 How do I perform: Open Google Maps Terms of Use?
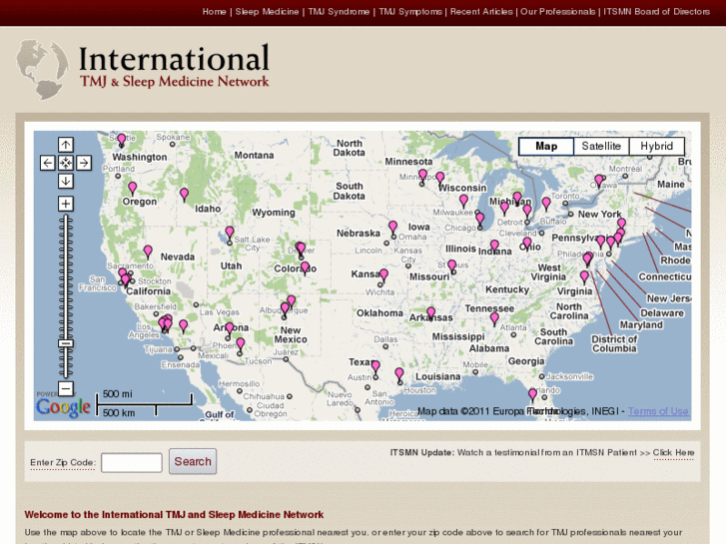(x=658, y=411)
